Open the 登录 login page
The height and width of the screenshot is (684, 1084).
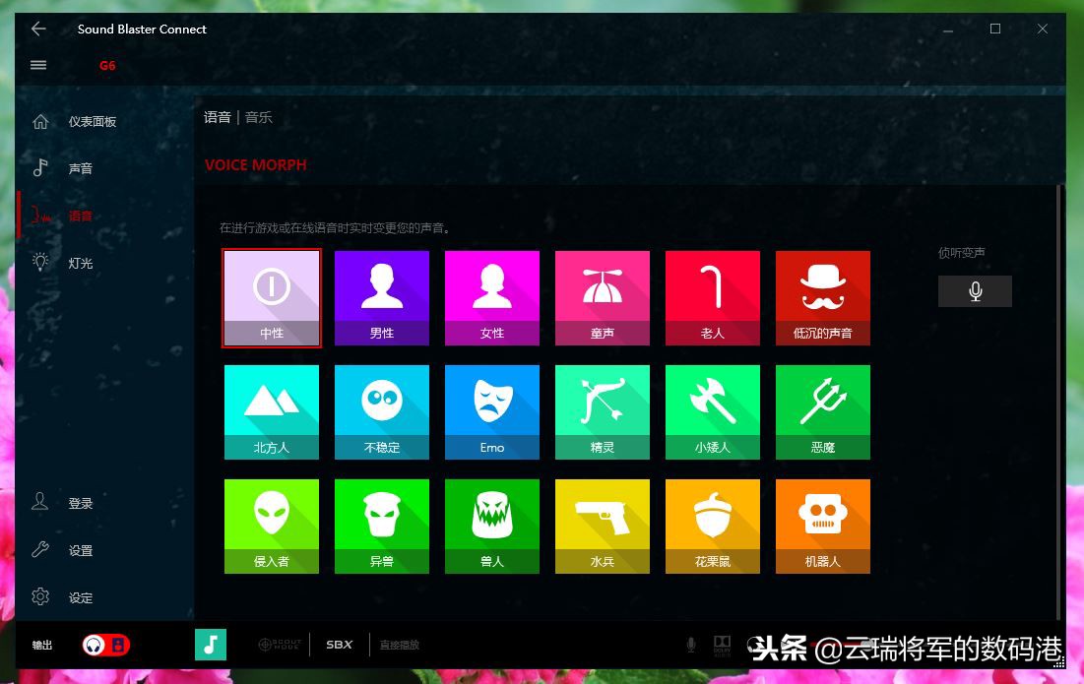(x=103, y=503)
